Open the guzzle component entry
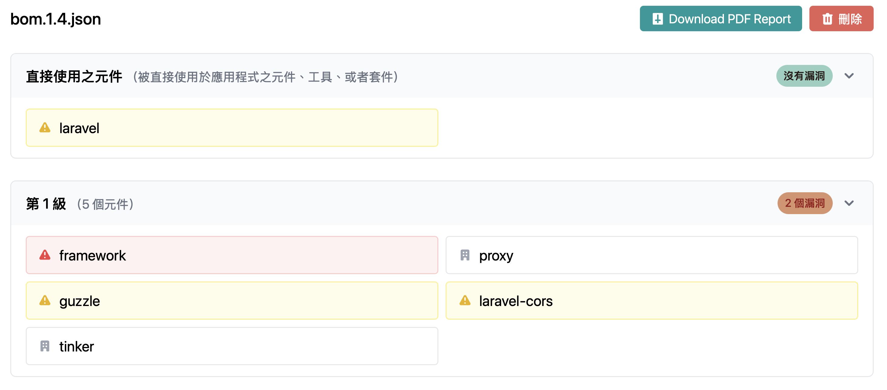The height and width of the screenshot is (390, 887). 232,301
